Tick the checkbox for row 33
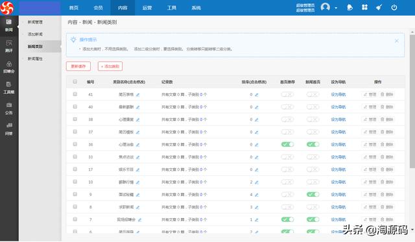 coord(75,157)
